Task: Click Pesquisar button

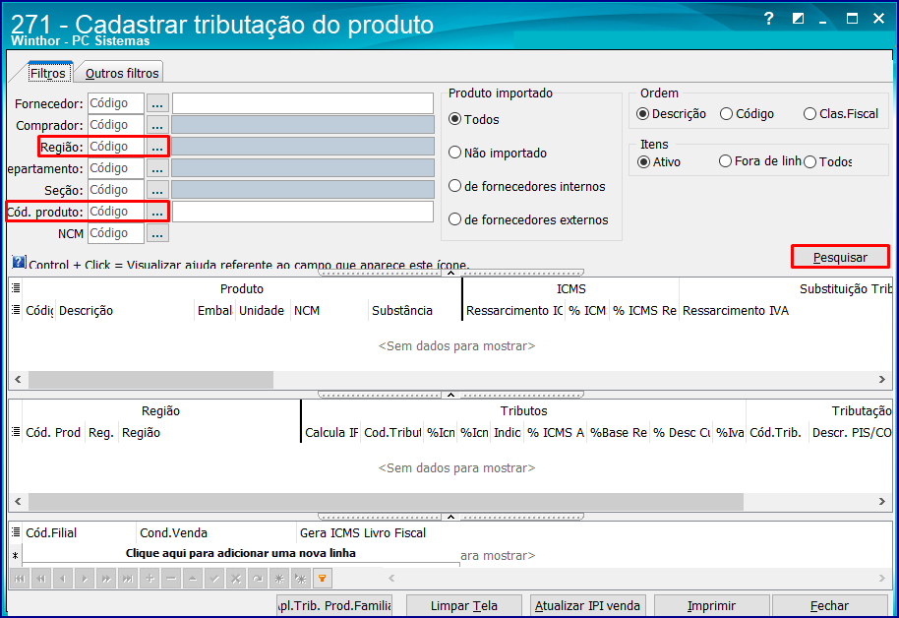Action: coord(840,257)
